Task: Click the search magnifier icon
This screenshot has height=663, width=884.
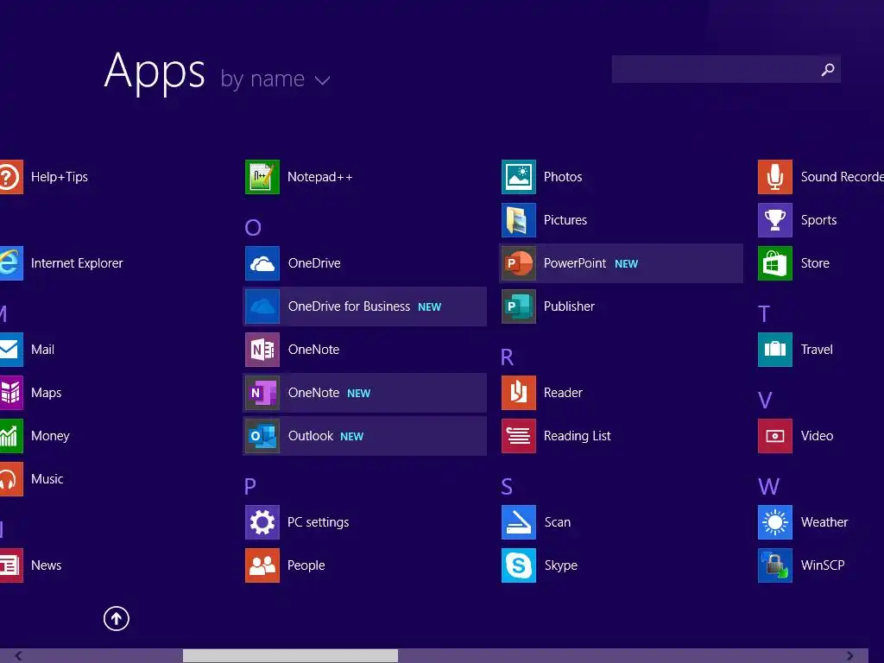Action: tap(828, 69)
